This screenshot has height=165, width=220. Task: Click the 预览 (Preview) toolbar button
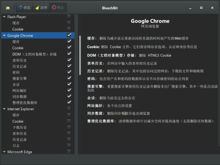point(24,8)
